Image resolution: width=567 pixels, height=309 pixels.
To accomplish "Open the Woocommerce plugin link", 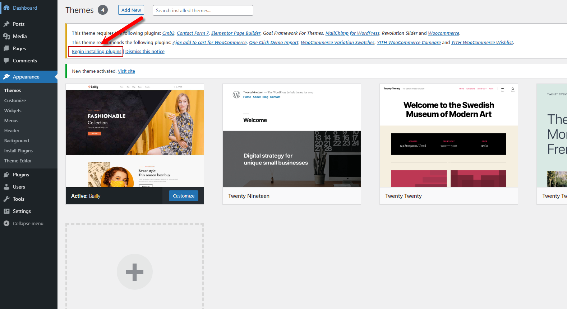I will (443, 33).
